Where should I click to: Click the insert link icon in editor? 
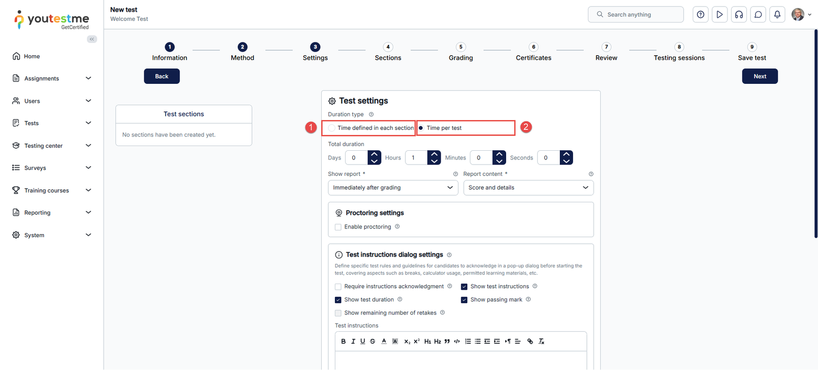(x=530, y=341)
